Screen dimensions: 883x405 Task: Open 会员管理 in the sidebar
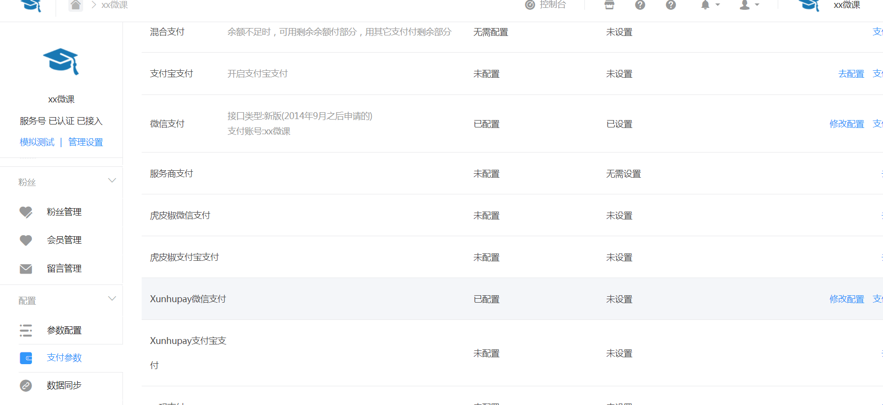click(x=64, y=240)
